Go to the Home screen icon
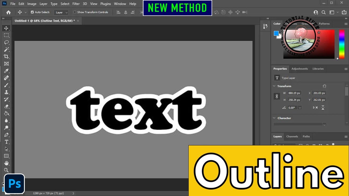 (8, 12)
